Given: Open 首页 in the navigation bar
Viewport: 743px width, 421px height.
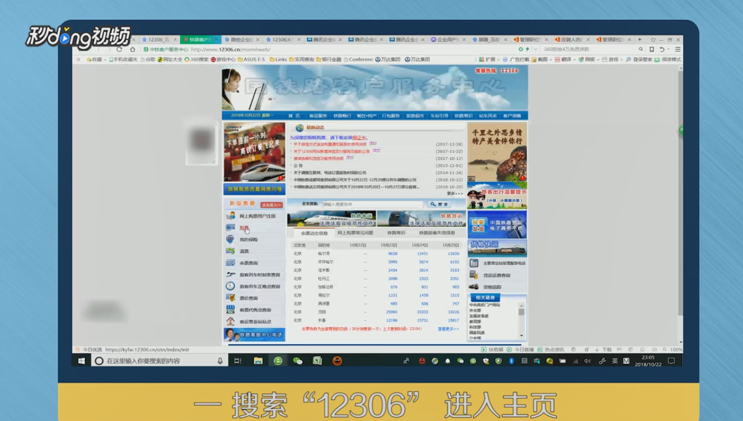Looking at the screenshot, I should click(294, 116).
